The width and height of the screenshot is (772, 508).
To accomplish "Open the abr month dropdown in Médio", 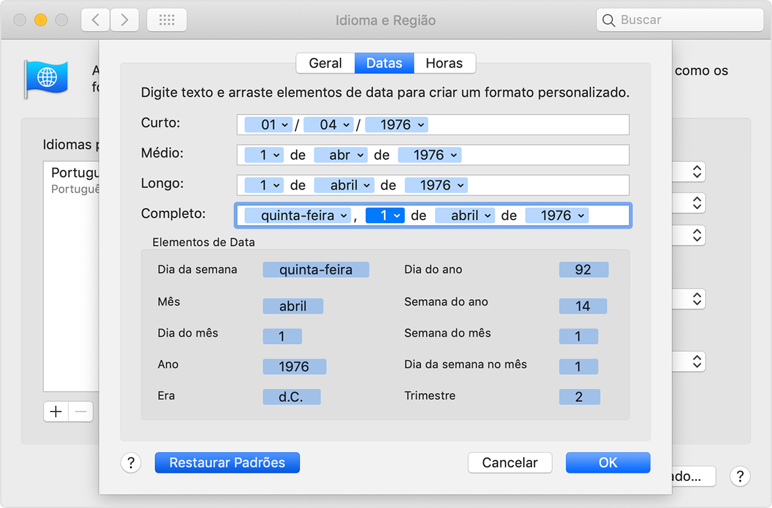I will tap(340, 155).
